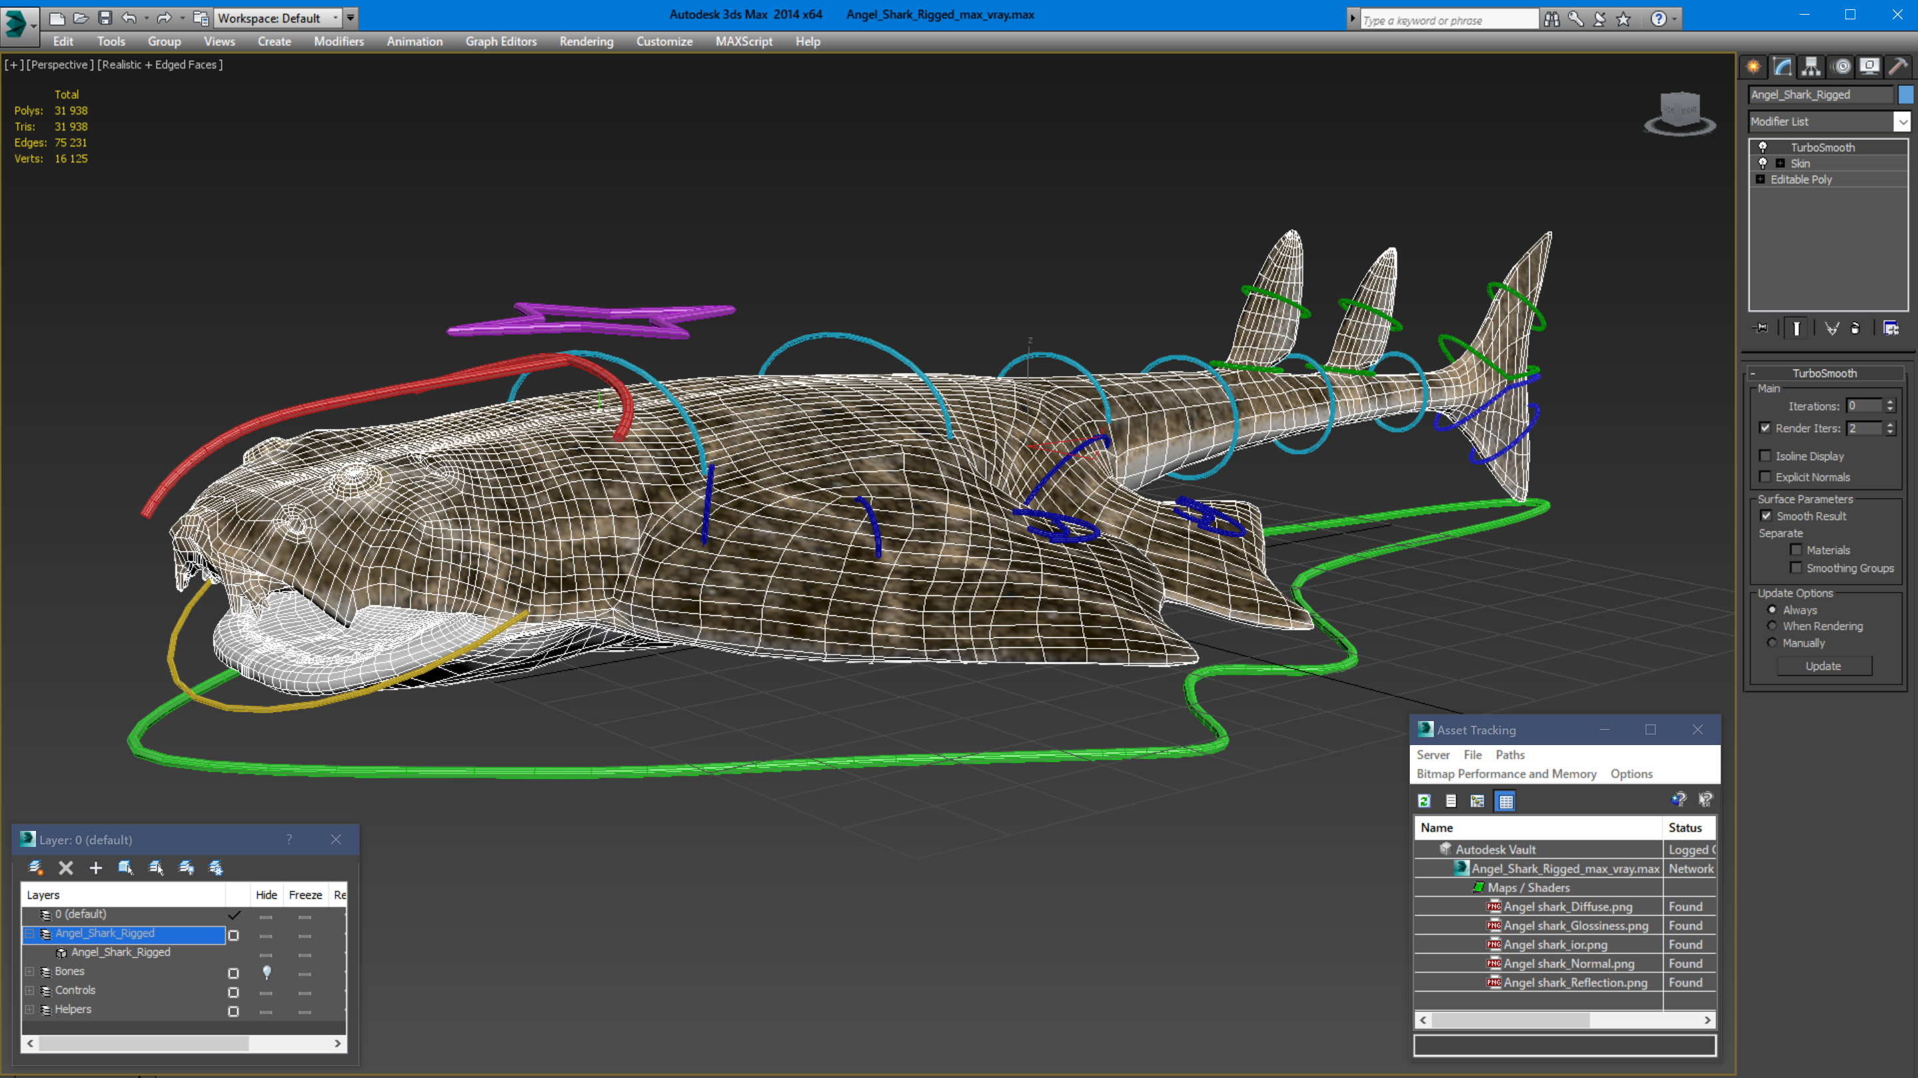The height and width of the screenshot is (1078, 1918).
Task: Open the Graph Editors menu
Action: pyautogui.click(x=501, y=42)
